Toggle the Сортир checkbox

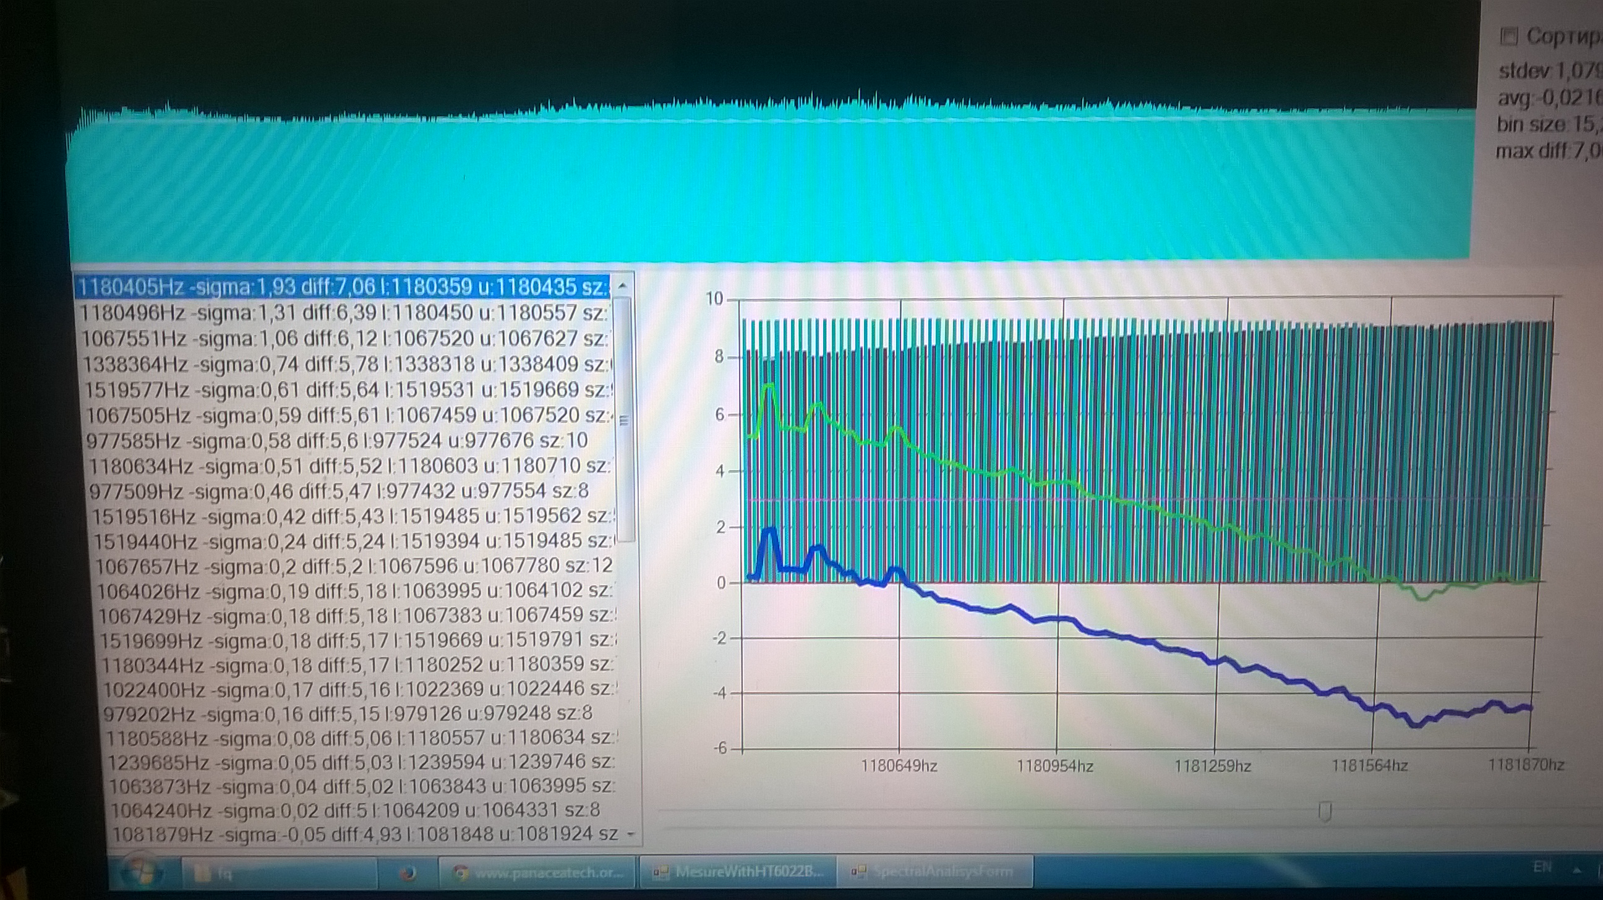pos(1508,36)
